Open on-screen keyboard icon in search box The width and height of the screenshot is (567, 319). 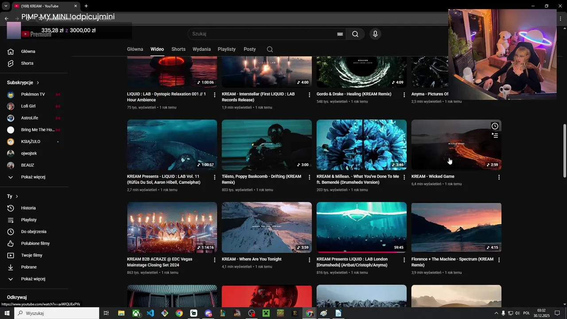point(340,34)
